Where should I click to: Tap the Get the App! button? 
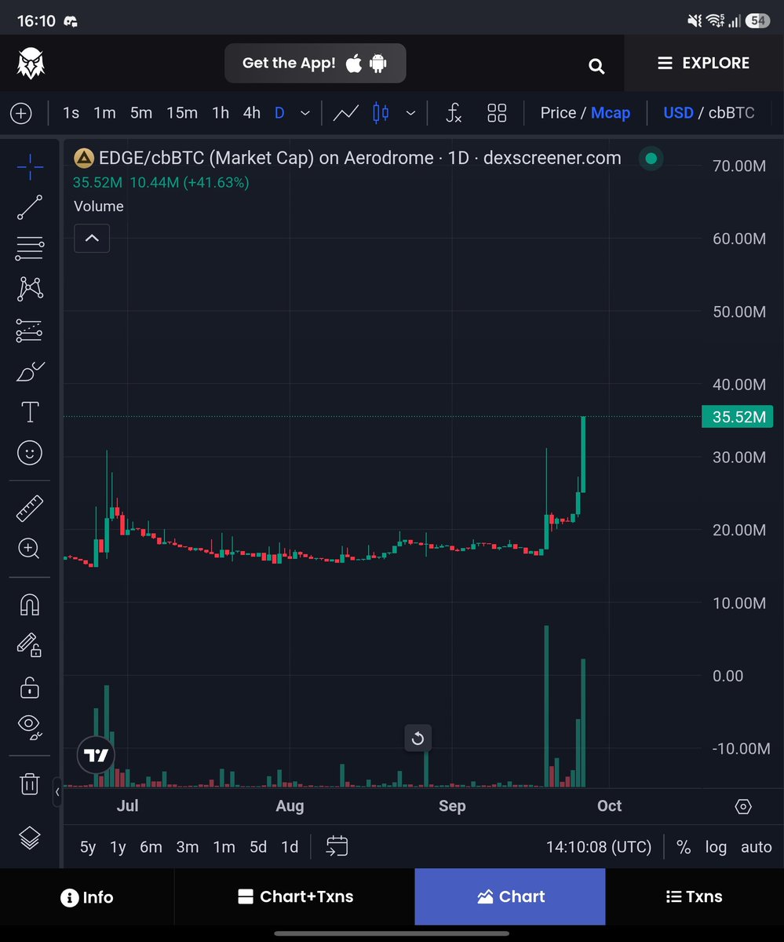315,64
